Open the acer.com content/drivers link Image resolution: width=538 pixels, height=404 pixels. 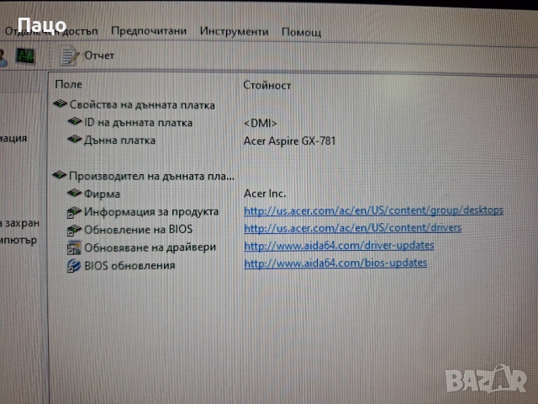coord(352,228)
